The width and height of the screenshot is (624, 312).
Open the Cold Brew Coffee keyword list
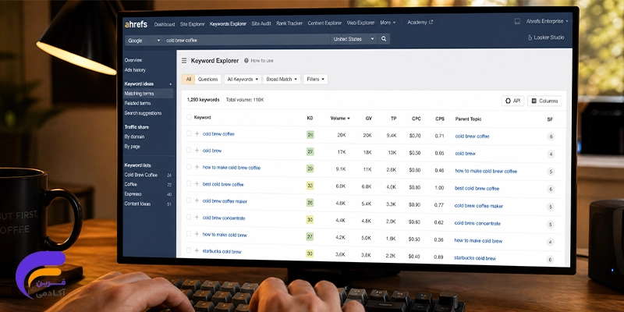(x=141, y=175)
